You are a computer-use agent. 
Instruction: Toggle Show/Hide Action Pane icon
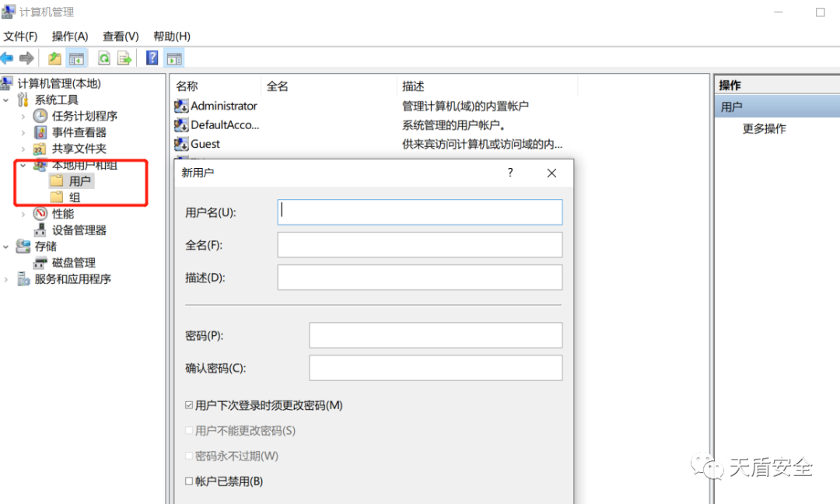click(175, 59)
